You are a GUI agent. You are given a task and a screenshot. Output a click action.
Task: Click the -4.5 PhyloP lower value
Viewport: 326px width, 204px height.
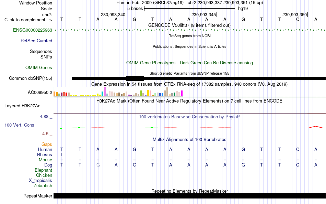[45, 134]
